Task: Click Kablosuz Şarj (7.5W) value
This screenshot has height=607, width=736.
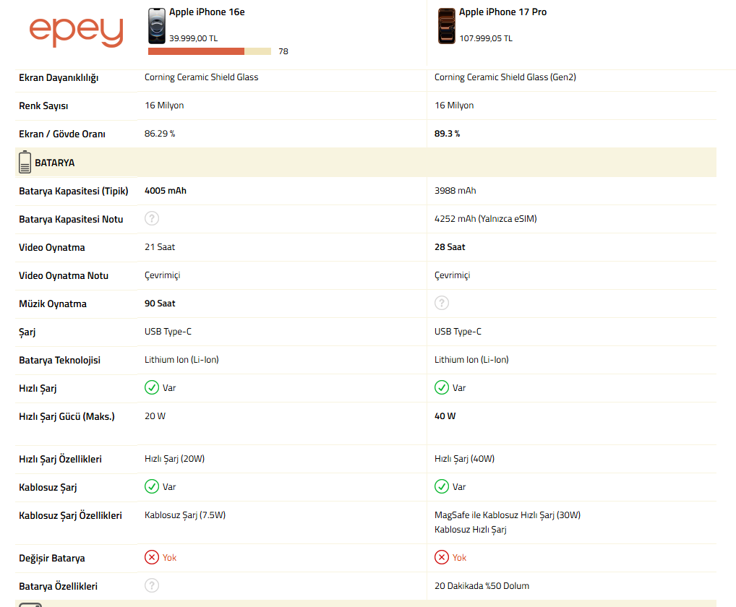Action: tap(185, 515)
